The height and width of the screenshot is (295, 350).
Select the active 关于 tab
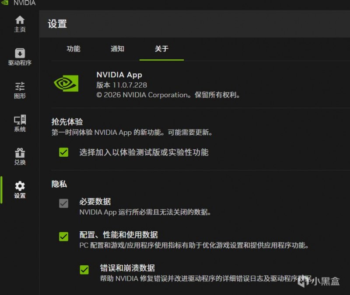(x=161, y=49)
